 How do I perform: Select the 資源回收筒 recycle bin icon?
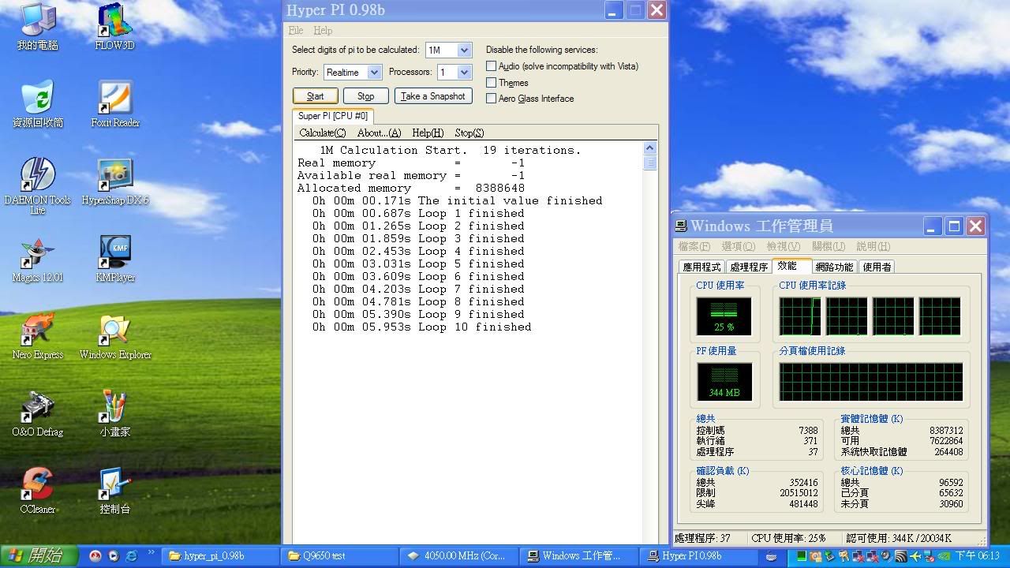38,103
